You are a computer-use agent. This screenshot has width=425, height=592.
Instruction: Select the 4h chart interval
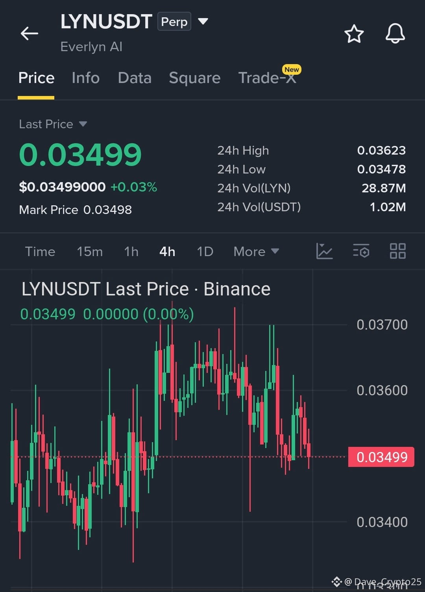coord(167,251)
